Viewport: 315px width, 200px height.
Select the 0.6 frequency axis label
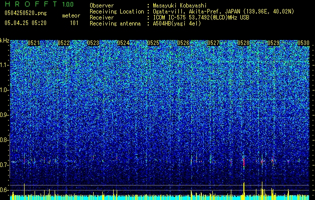pos(4,190)
